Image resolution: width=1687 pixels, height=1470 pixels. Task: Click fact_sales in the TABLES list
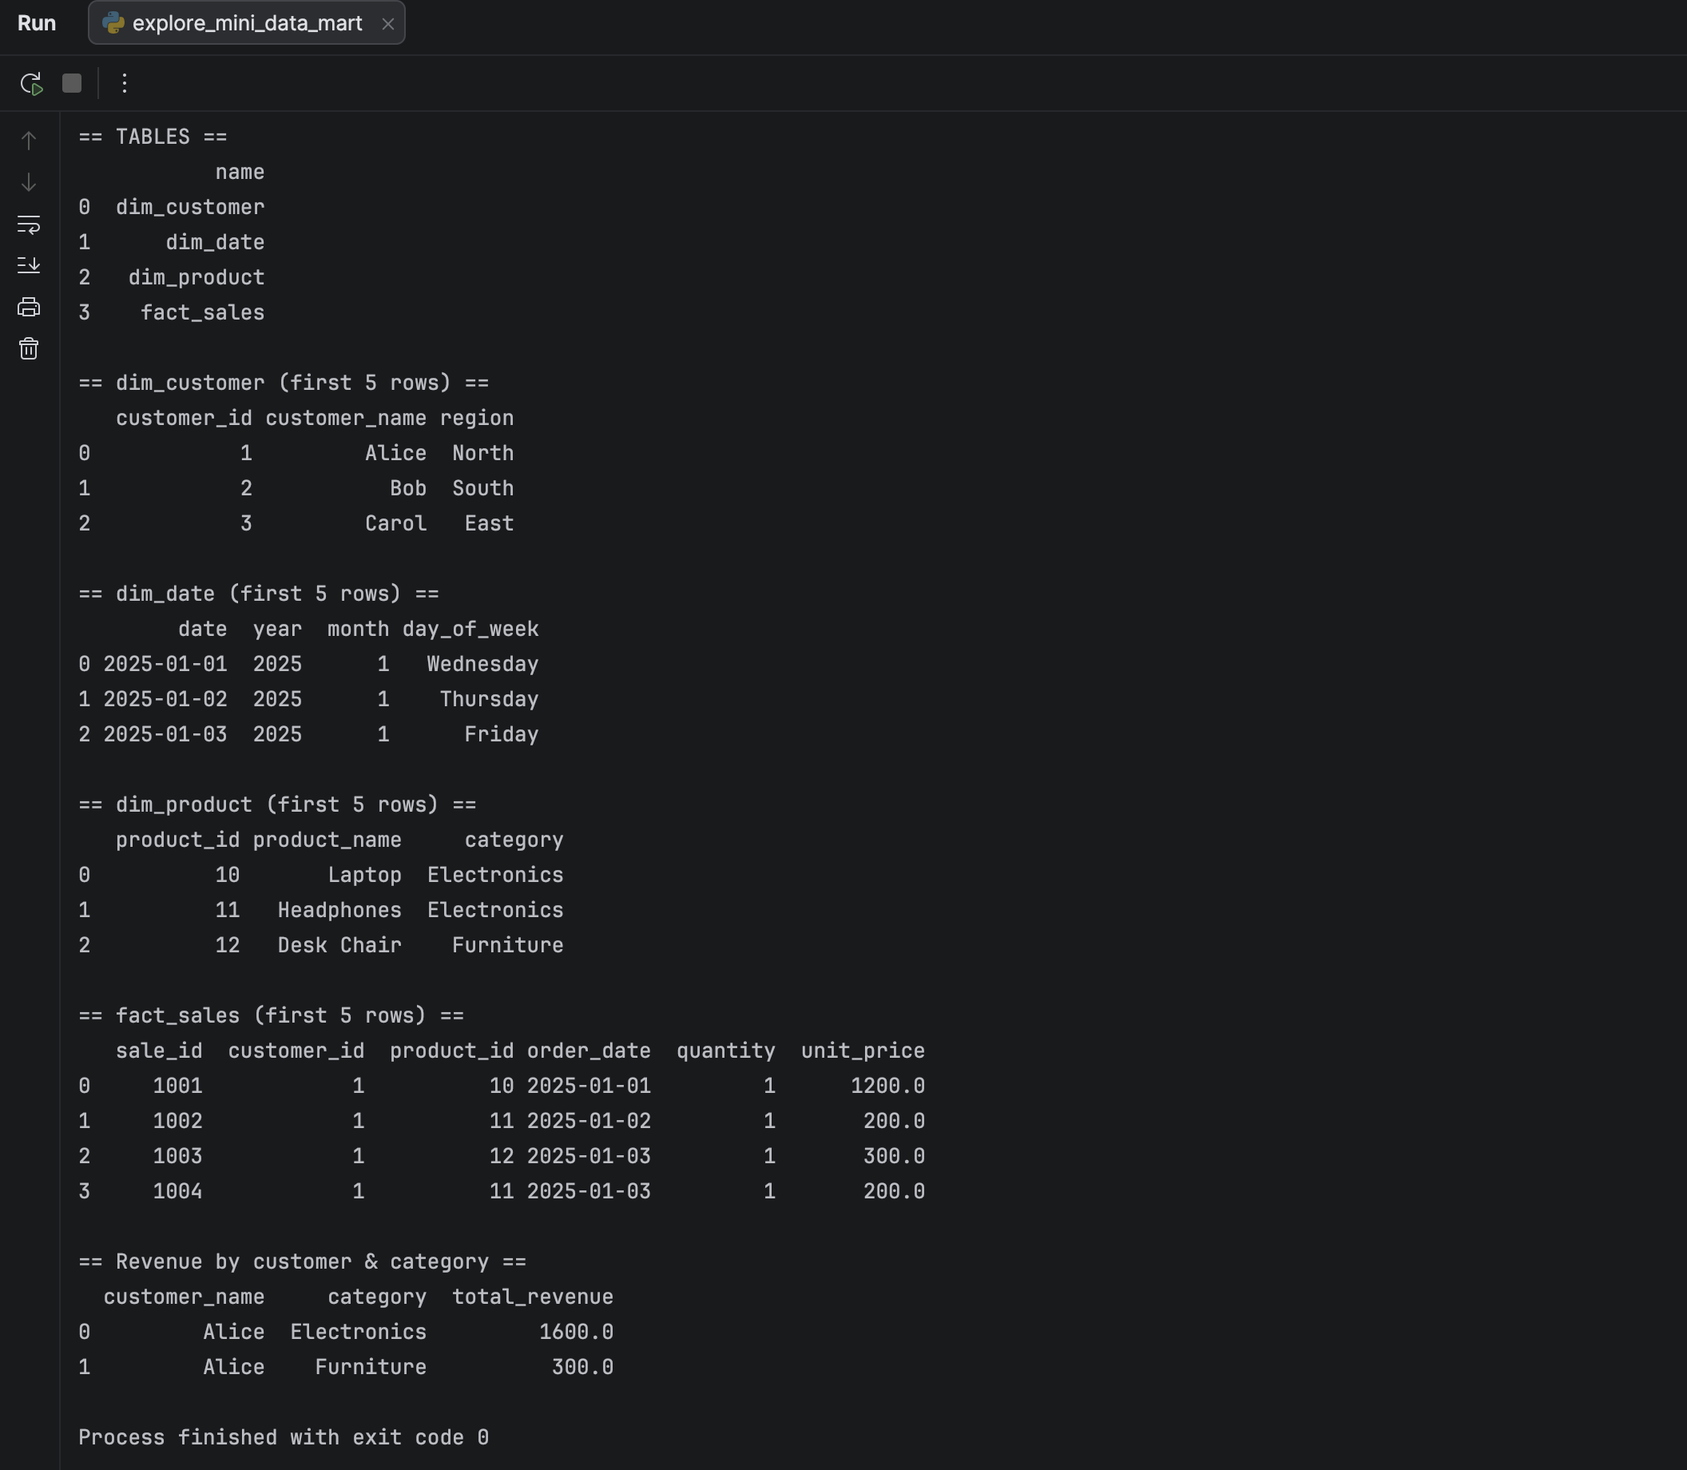[x=202, y=312]
